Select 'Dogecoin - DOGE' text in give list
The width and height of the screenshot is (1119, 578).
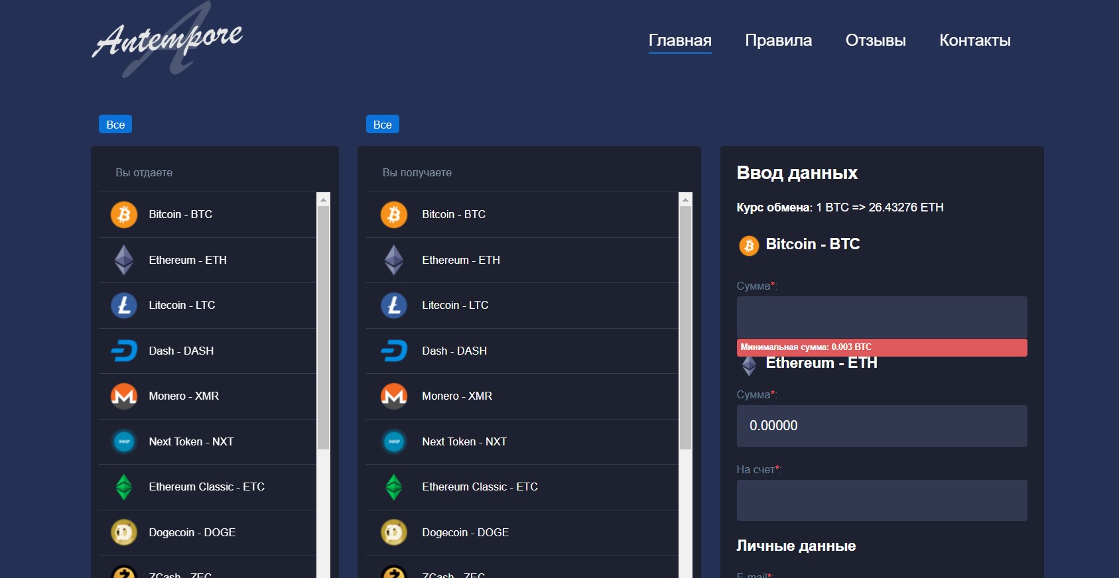192,532
